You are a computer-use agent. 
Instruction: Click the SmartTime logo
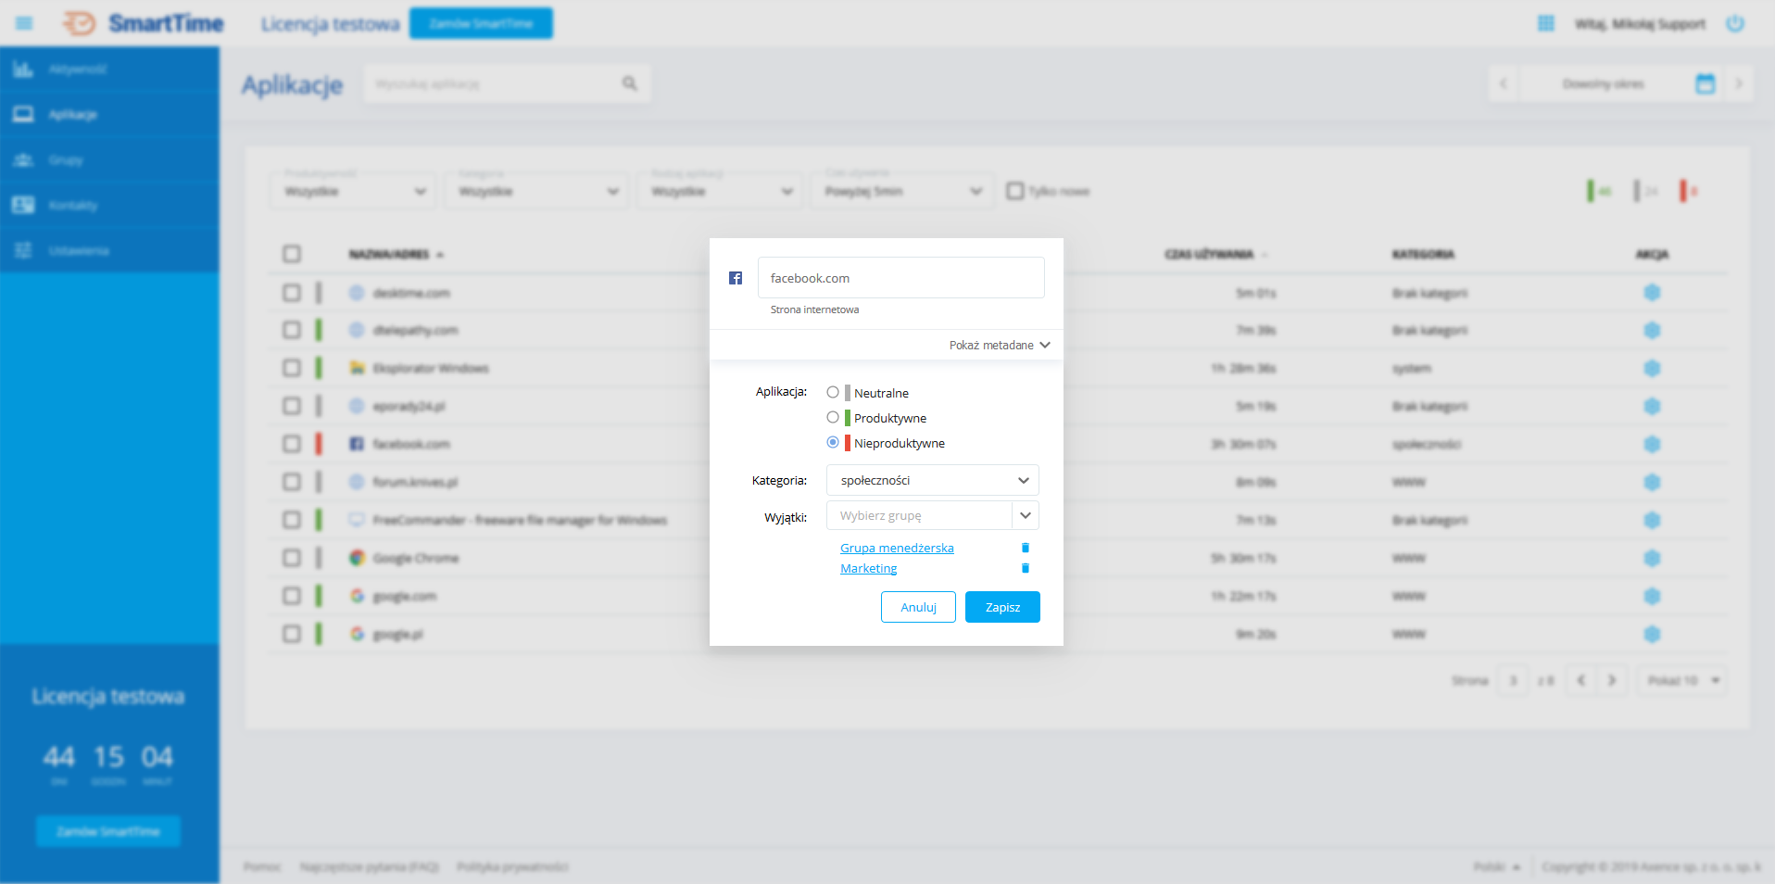(x=142, y=23)
